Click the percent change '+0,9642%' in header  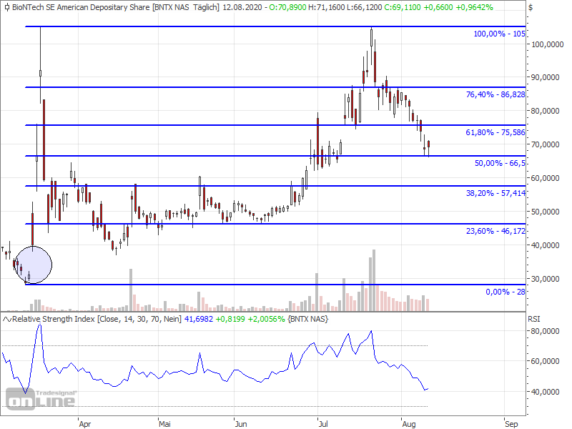click(474, 7)
